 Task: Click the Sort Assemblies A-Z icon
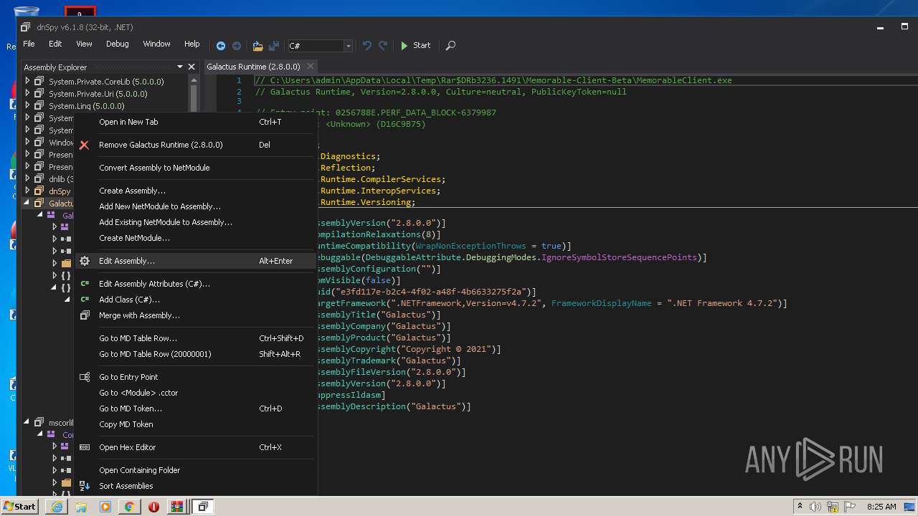pos(85,486)
